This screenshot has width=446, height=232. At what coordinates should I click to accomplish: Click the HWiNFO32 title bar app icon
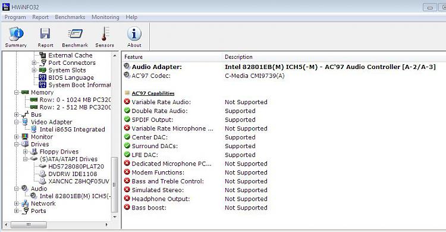[6, 7]
